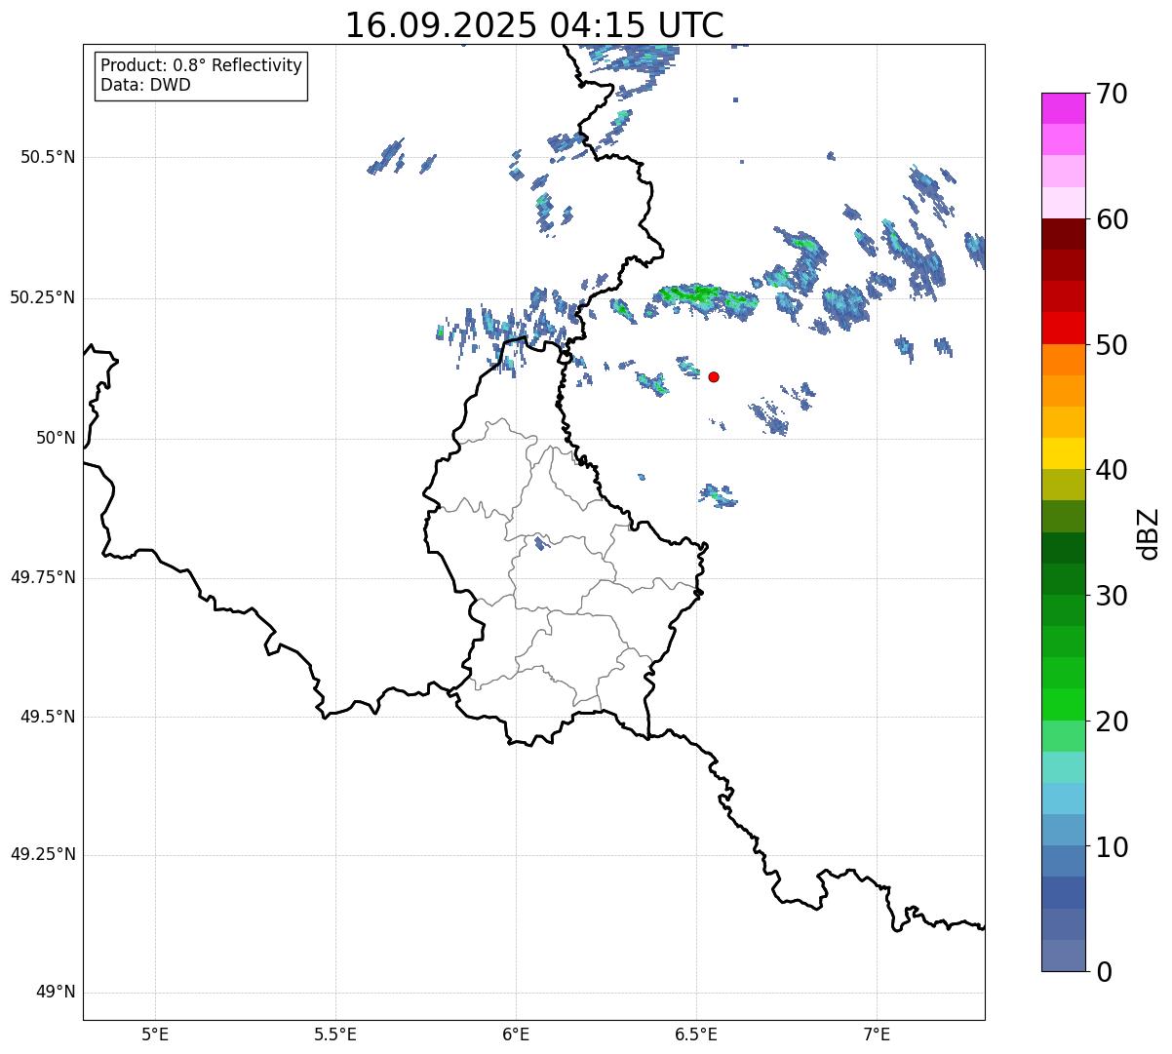
Task: Click the 5°E longitude label
Action: [x=155, y=1034]
